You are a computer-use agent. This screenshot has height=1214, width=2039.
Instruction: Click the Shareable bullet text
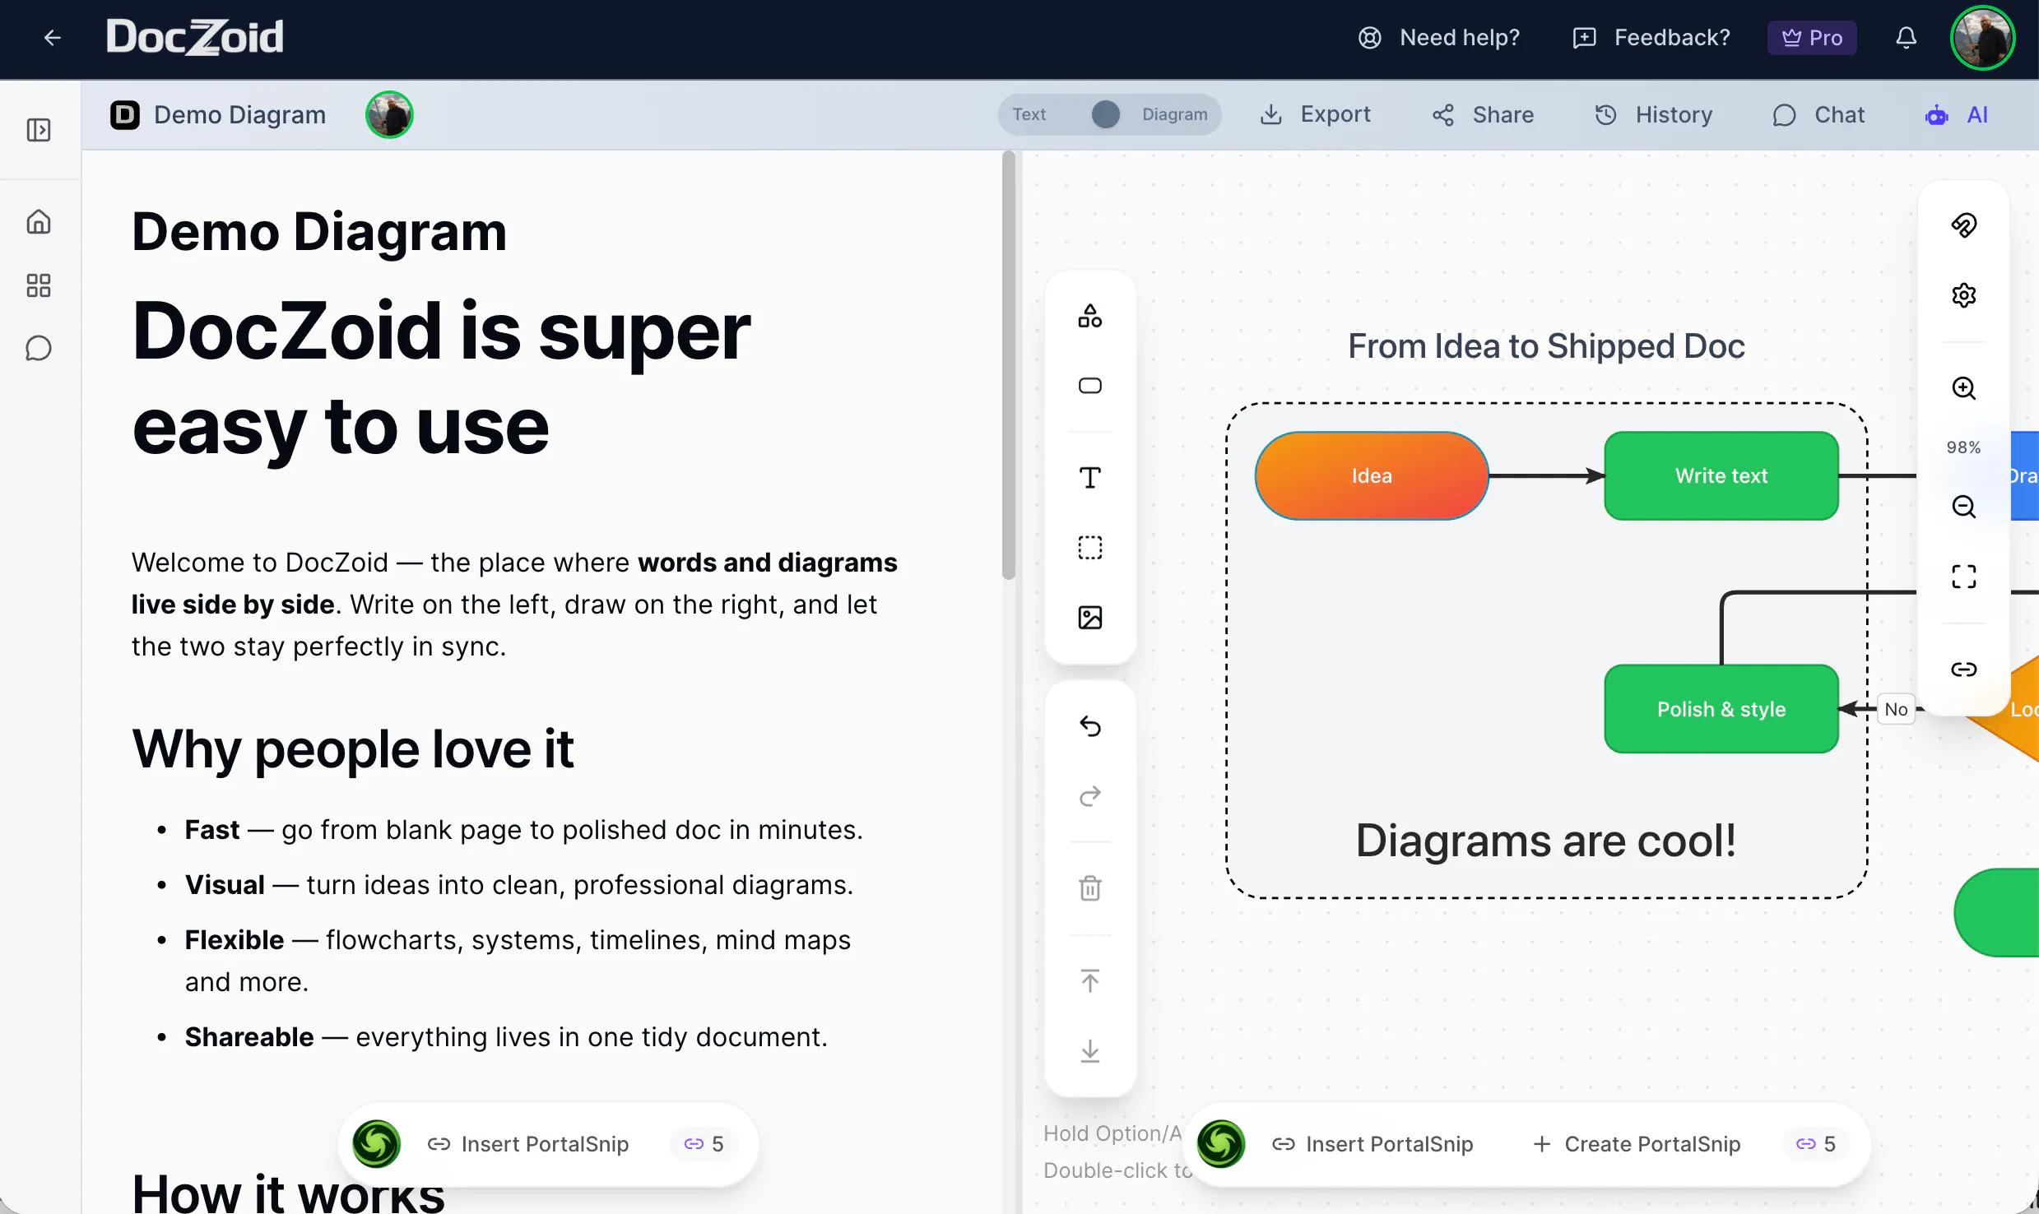506,1037
